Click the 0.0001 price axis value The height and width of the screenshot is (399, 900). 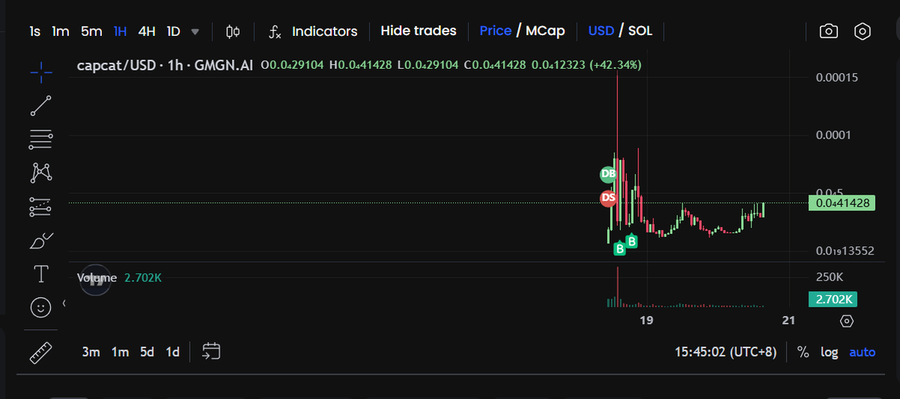(x=834, y=135)
